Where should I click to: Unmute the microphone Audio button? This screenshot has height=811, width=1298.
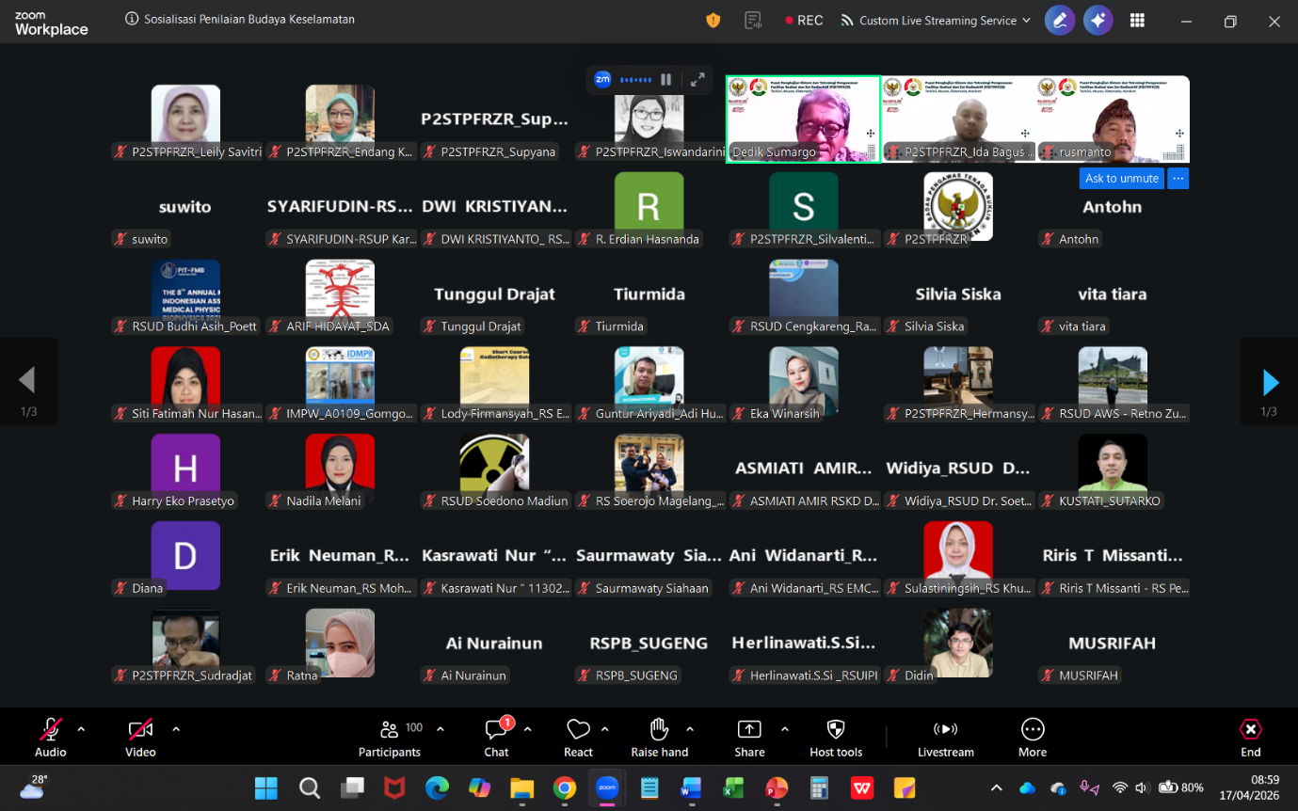(50, 738)
